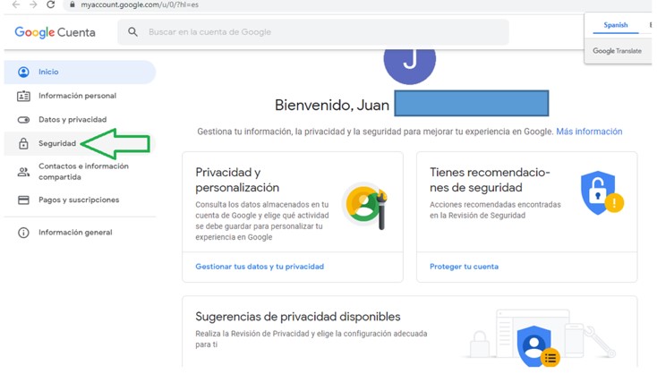
Task: Click the blue security shield warning icon
Action: [x=602, y=192]
